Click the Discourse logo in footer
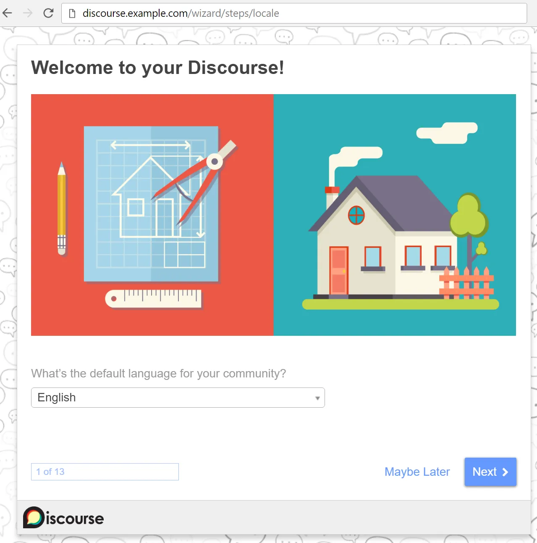 click(x=63, y=517)
